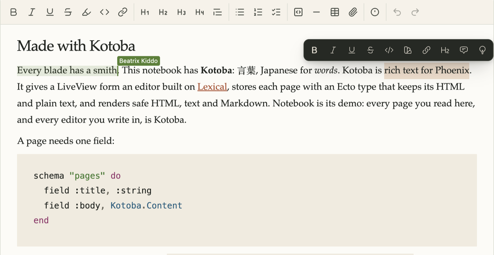Undo the last change

(397, 12)
